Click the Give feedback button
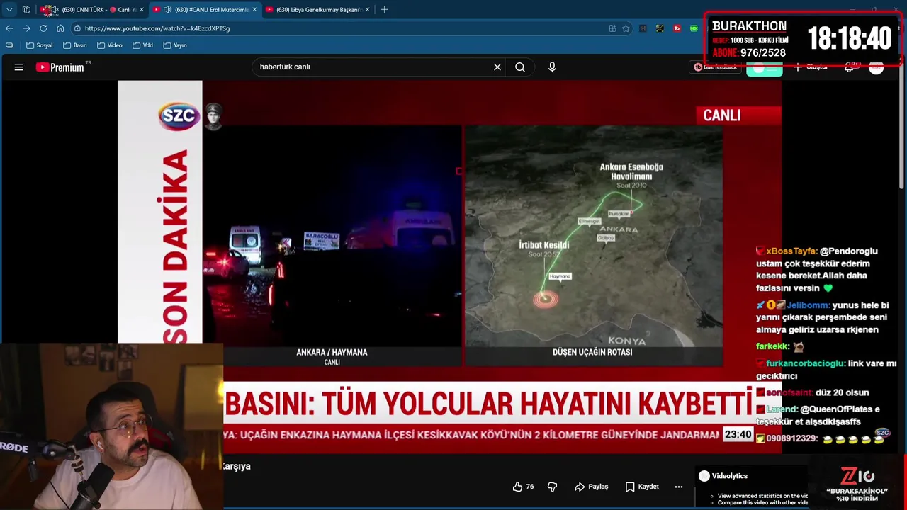907x510 pixels. pos(716,67)
